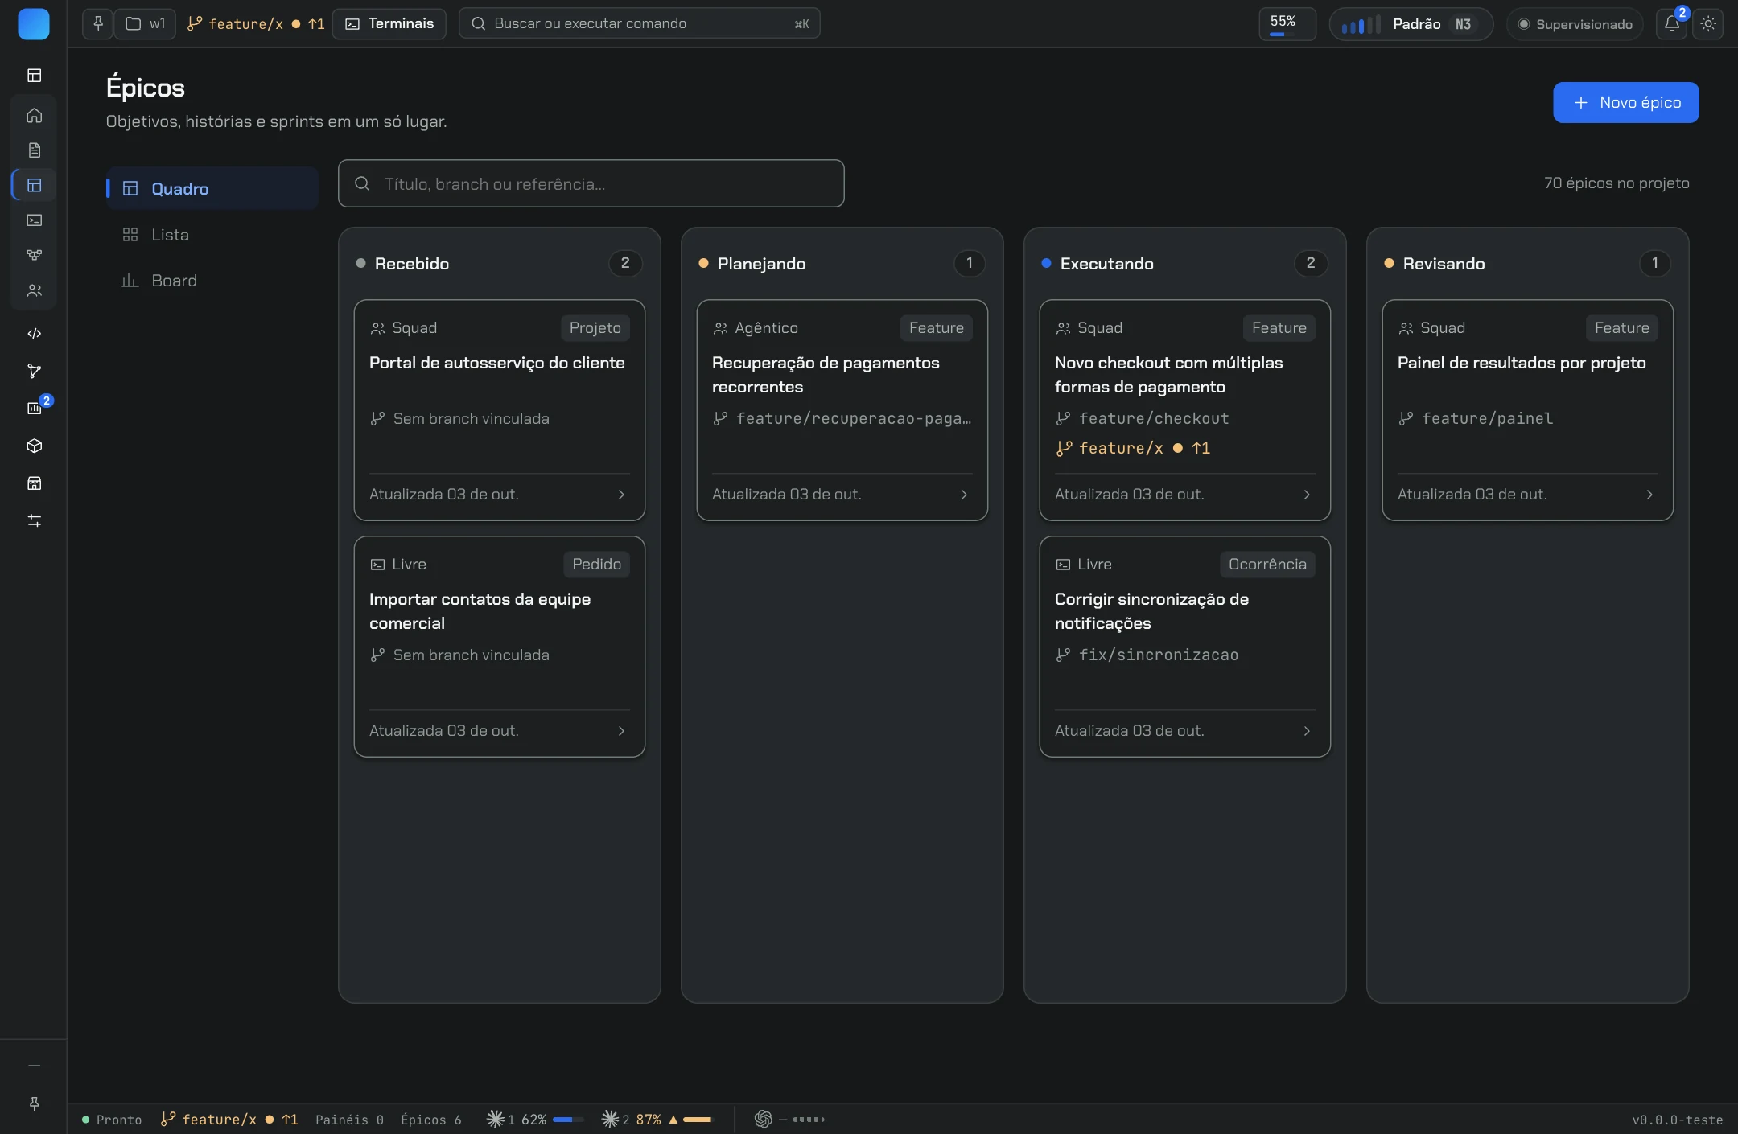Click the Novo épico button

click(x=1625, y=102)
